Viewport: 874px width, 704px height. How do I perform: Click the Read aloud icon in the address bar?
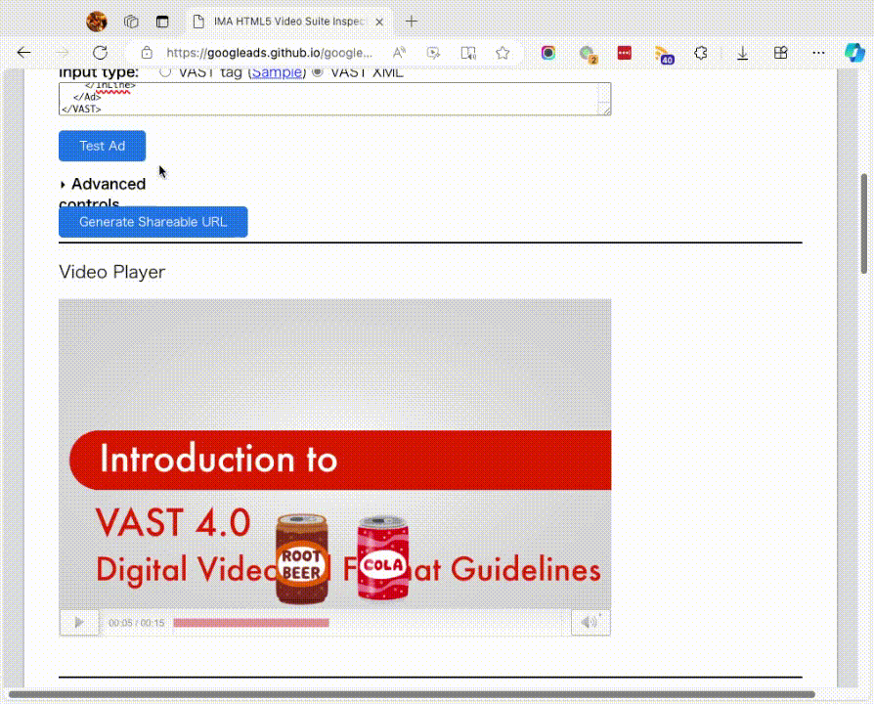point(399,53)
